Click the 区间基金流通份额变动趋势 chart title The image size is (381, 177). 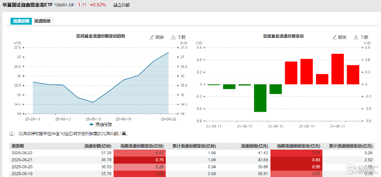pos(101,36)
